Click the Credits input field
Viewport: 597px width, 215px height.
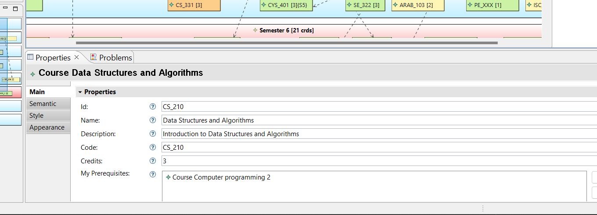pos(379,161)
